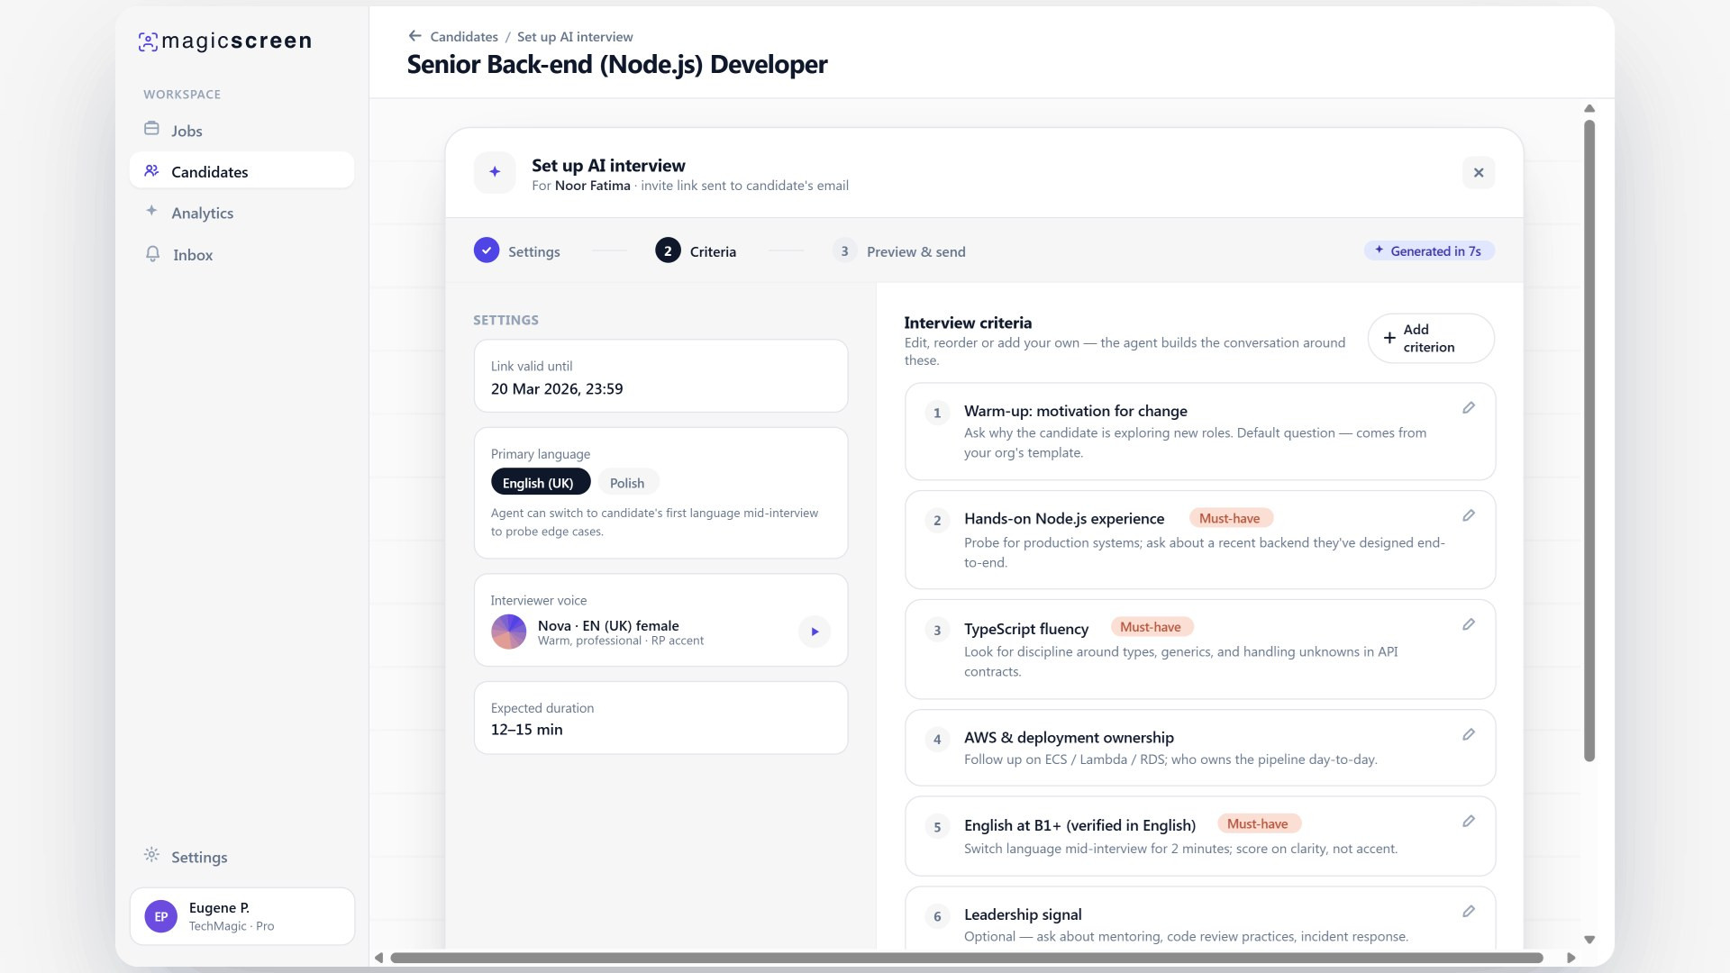
Task: Go to the completed Settings step
Action: 517,250
